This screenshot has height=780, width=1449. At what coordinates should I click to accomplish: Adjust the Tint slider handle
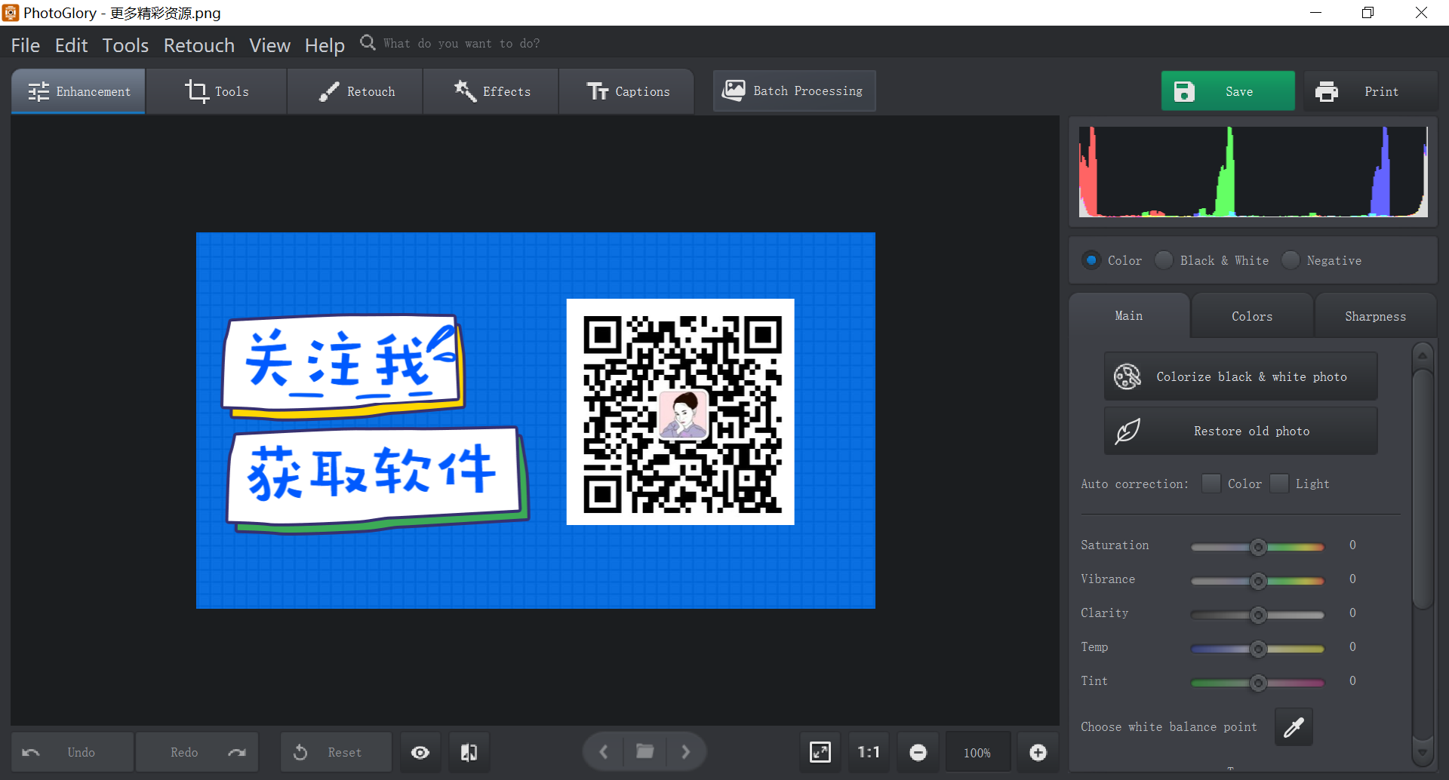tap(1258, 683)
